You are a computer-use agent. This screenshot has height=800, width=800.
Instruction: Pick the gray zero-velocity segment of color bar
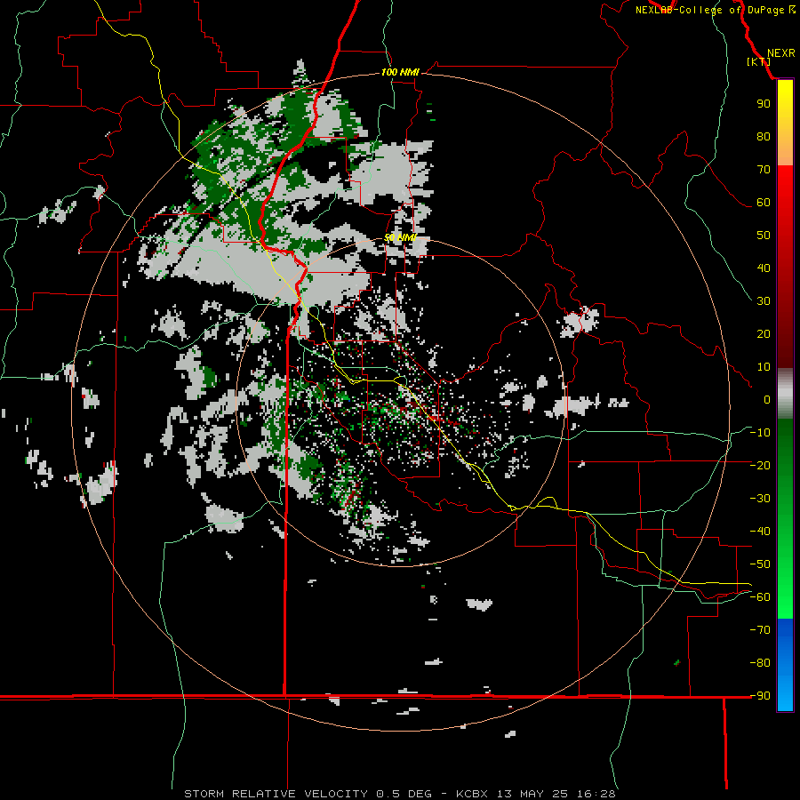point(785,394)
